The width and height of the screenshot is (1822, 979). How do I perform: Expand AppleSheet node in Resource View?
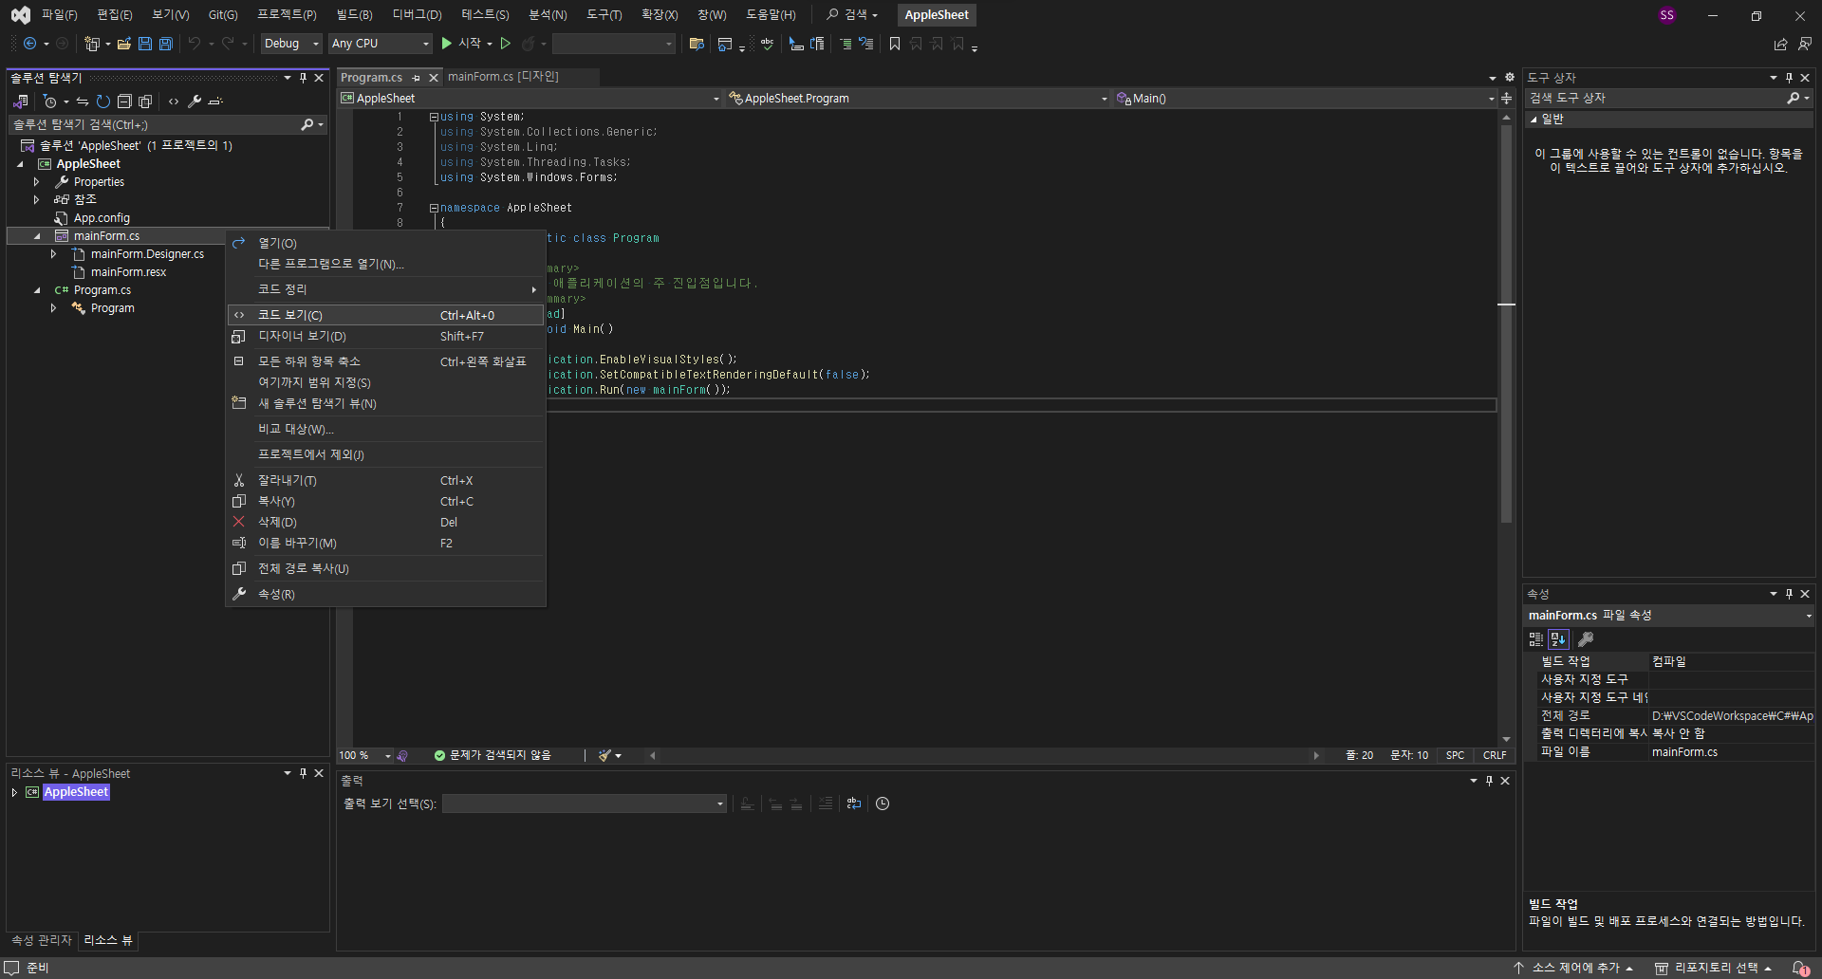14,792
